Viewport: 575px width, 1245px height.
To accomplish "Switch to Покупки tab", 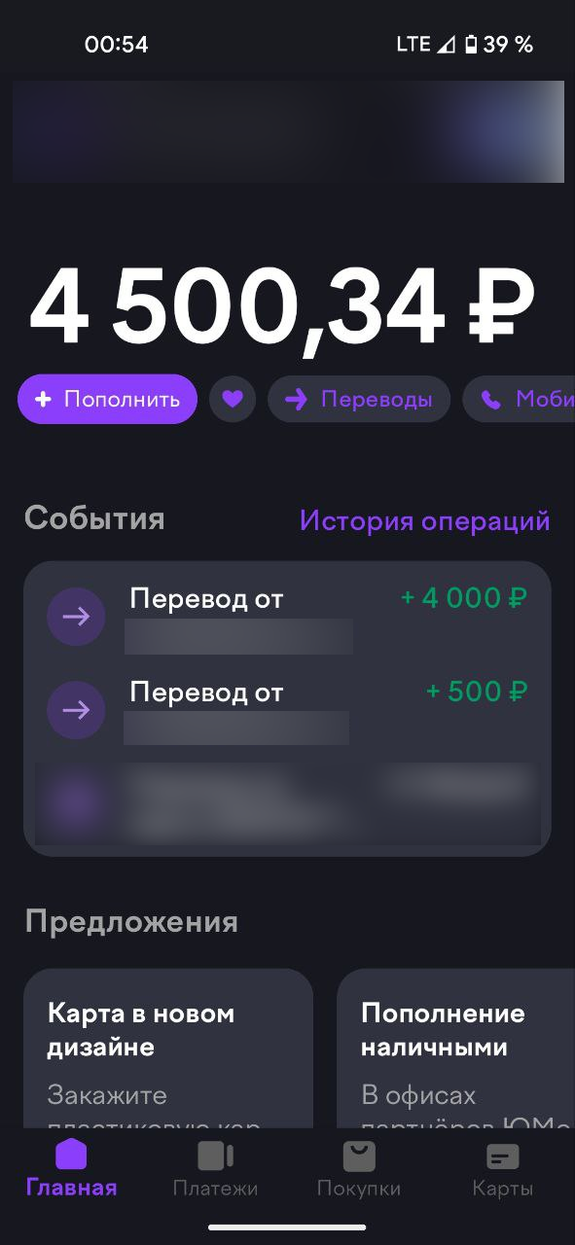I will tap(359, 1169).
